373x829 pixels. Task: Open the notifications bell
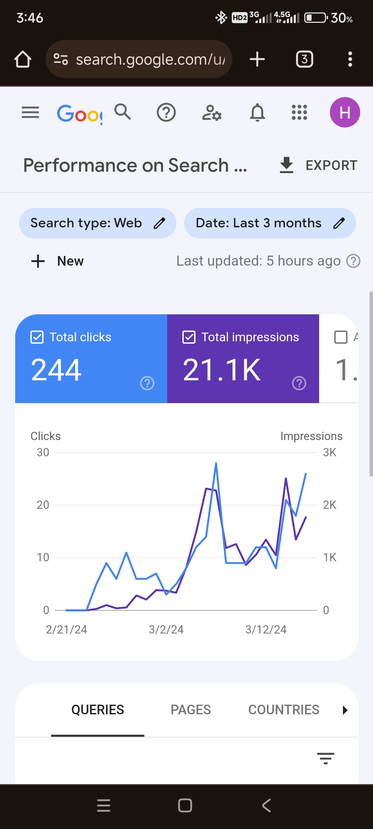258,112
